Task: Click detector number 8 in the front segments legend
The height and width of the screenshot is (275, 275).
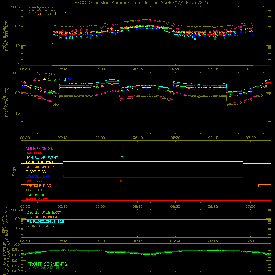Action: click(x=65, y=14)
